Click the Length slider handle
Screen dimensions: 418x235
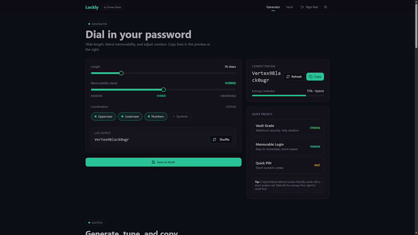click(x=121, y=73)
